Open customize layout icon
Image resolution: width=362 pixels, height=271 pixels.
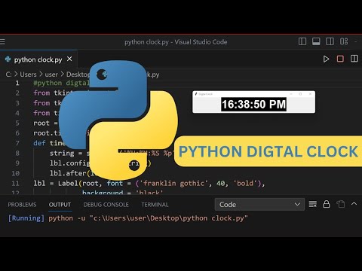pyautogui.click(x=344, y=41)
